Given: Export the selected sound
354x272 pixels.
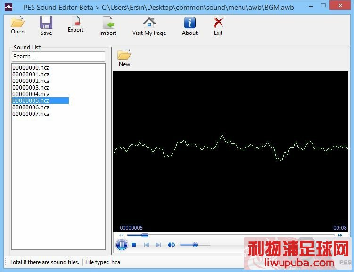Looking at the screenshot, I should click(75, 25).
